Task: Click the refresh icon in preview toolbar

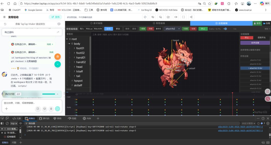Action: 145,17
